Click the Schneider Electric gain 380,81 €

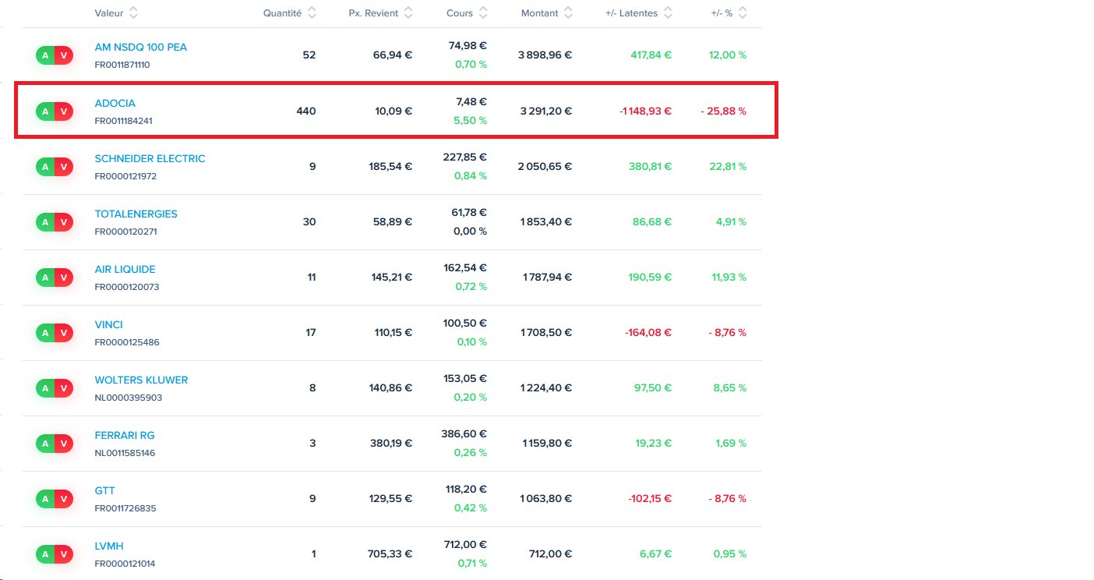(651, 167)
